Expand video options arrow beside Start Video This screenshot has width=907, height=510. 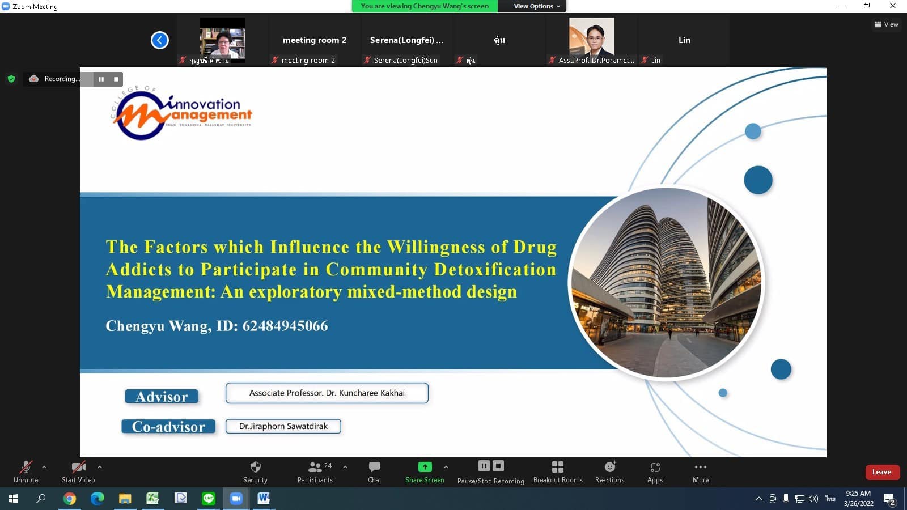pyautogui.click(x=100, y=467)
